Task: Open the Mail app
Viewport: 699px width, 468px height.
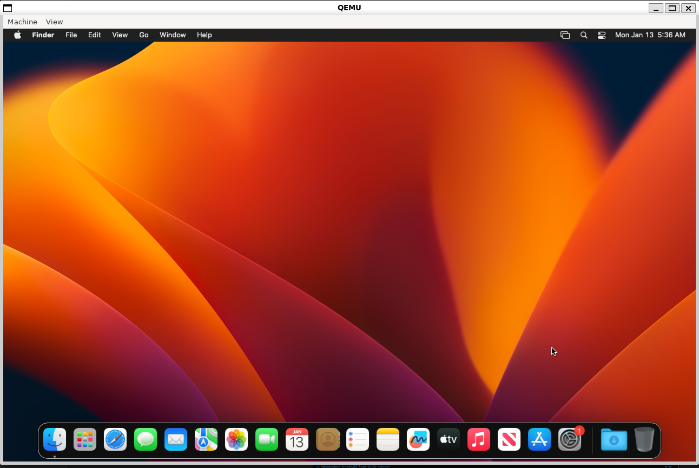Action: [x=176, y=439]
